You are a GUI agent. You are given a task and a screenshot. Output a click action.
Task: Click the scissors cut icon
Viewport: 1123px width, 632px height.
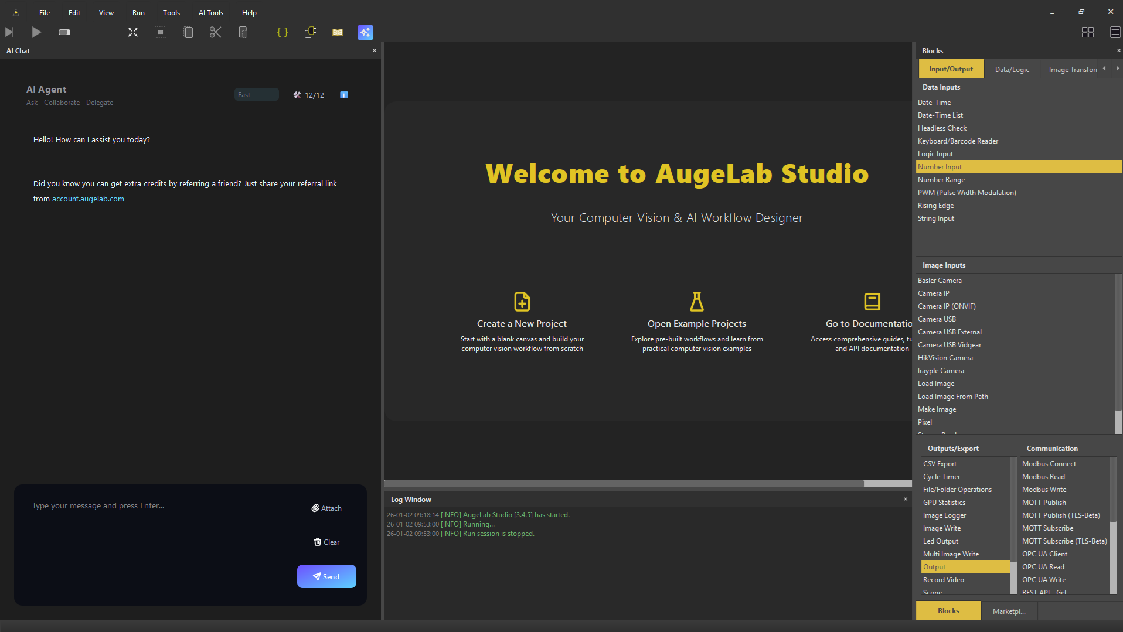tap(215, 32)
